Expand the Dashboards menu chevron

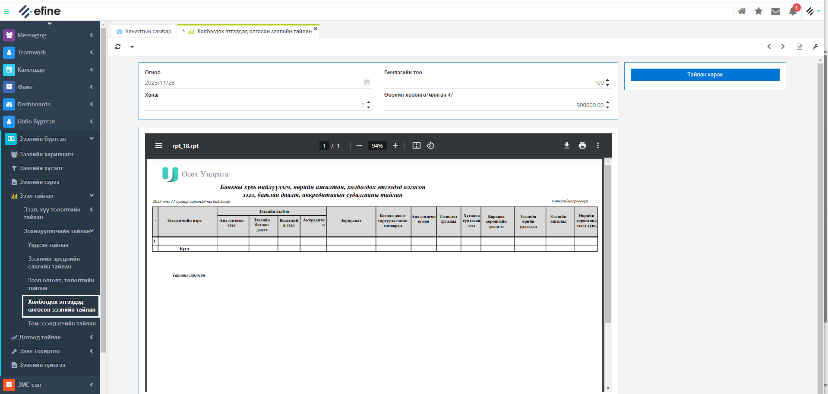[x=92, y=104]
